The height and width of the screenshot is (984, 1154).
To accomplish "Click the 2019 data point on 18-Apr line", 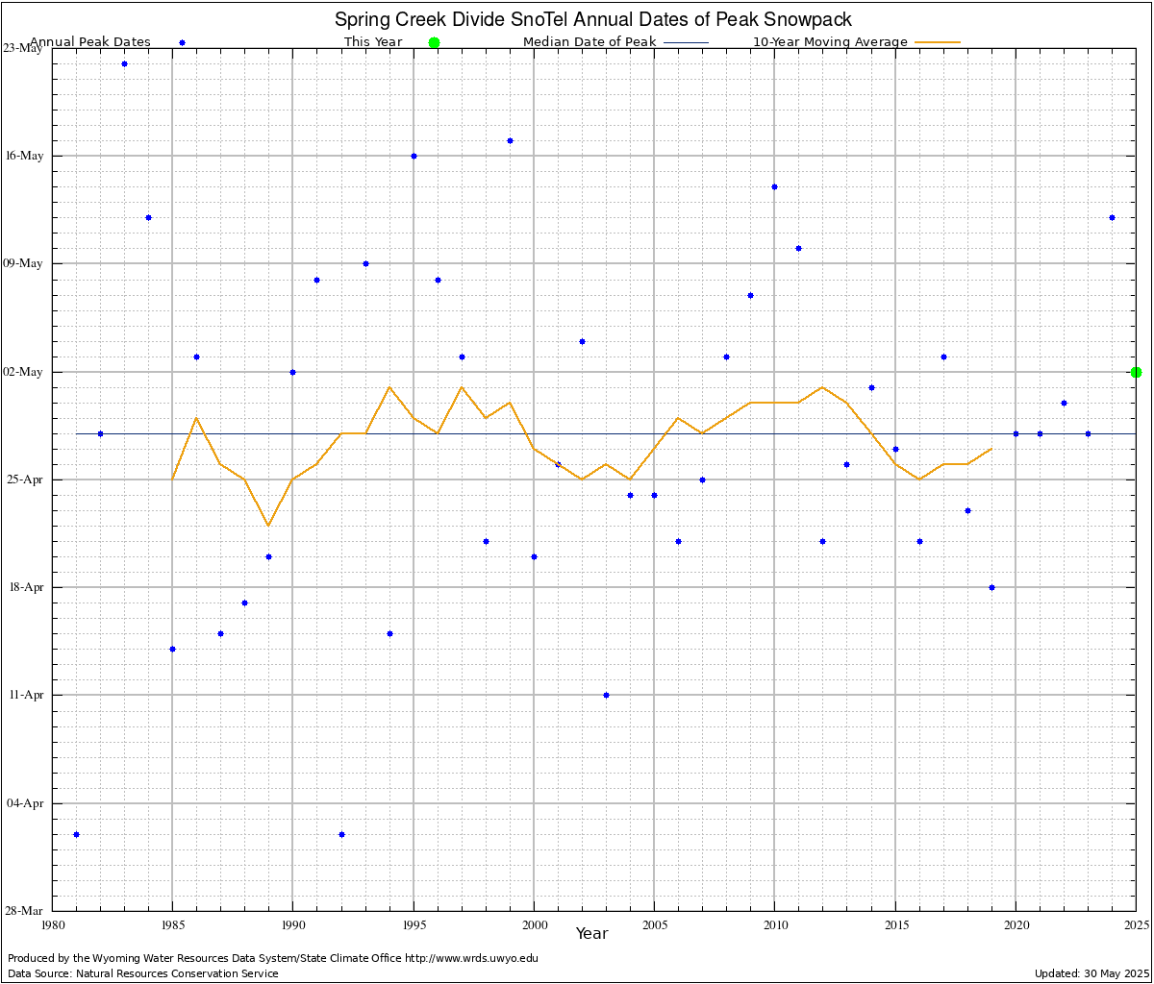I will pos(991,587).
